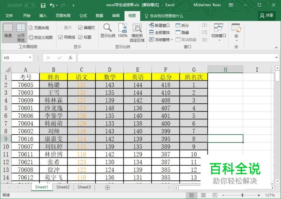Click 拆分 split window
This screenshot has height=199, width=281.
[x=182, y=25]
